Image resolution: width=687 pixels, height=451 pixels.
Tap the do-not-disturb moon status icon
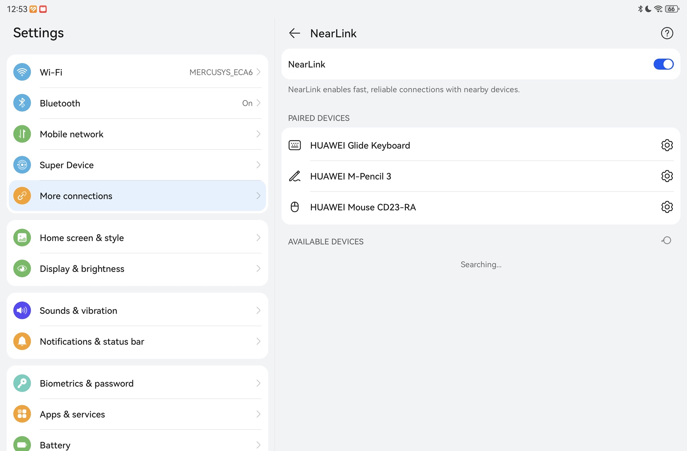click(648, 9)
